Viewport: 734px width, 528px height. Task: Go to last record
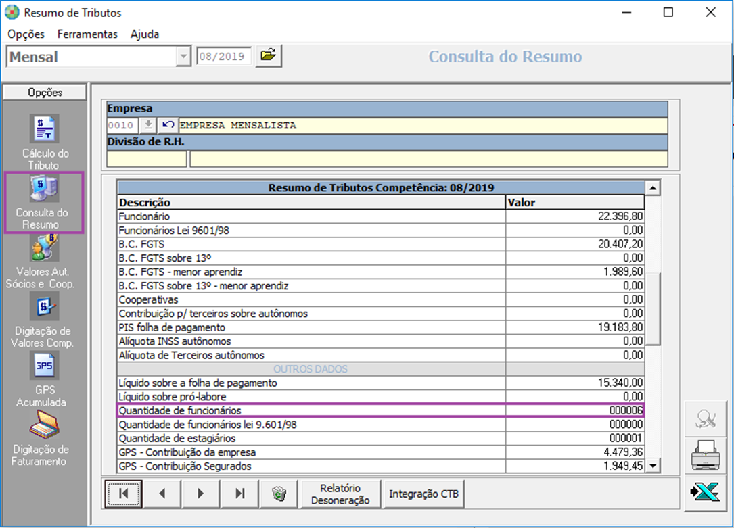click(x=239, y=494)
